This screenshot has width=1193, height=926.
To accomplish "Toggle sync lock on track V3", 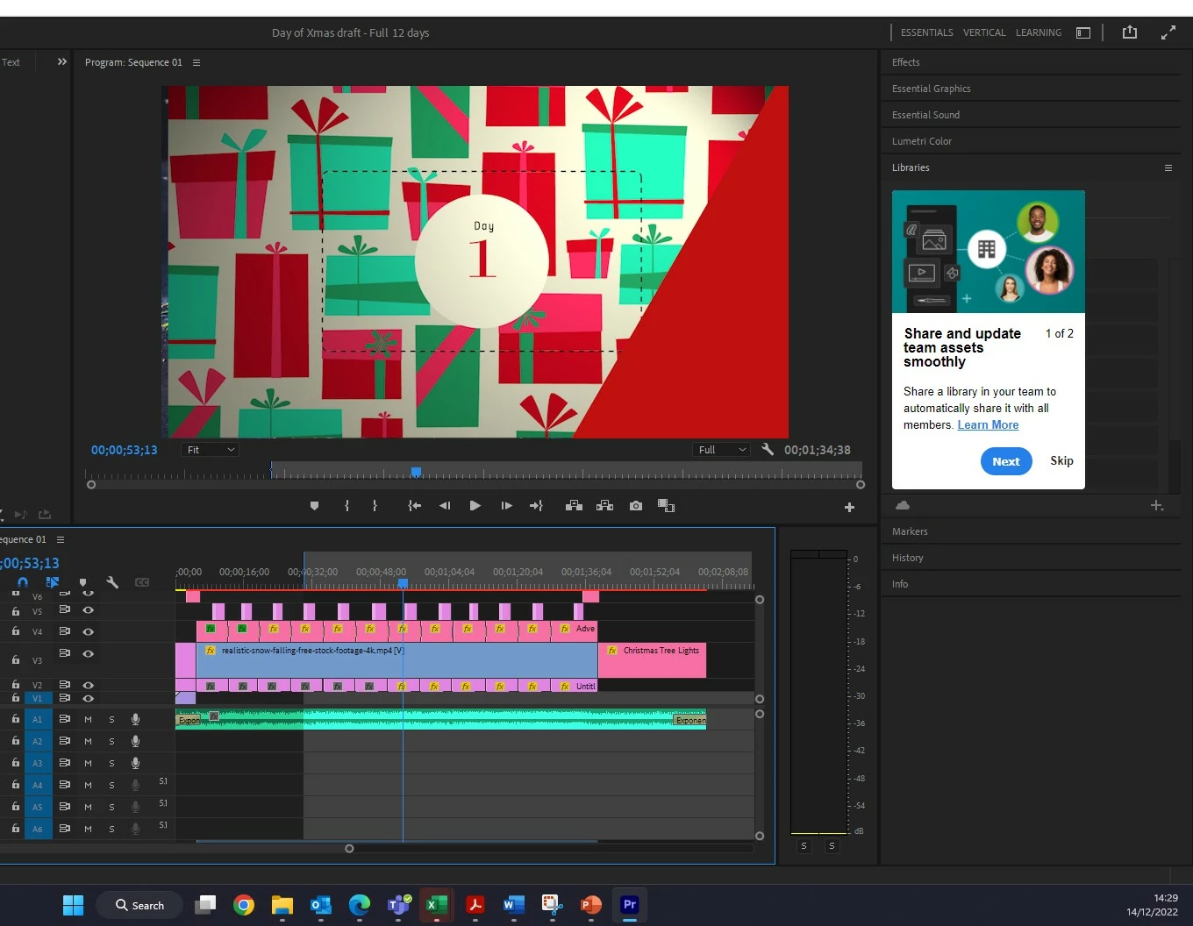I will coord(64,653).
